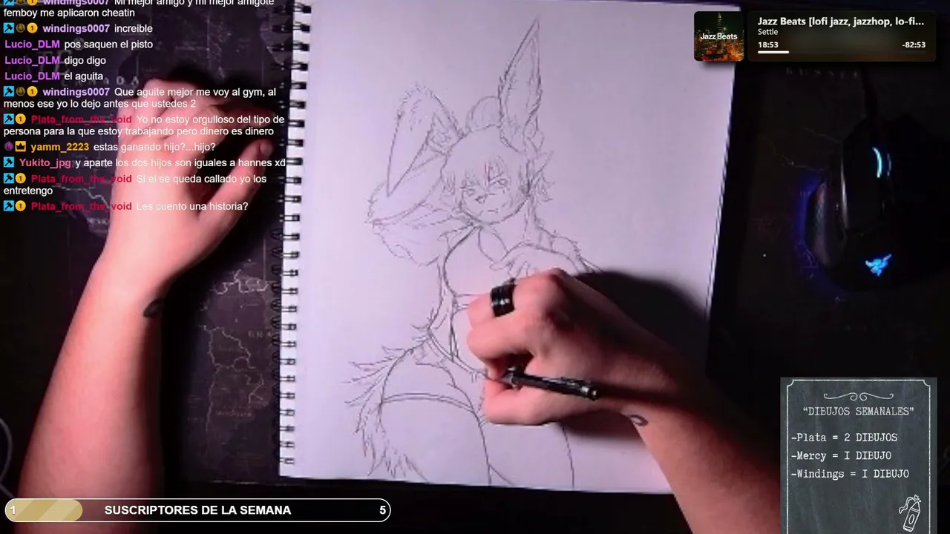The height and width of the screenshot is (534, 950).
Task: Click the blue hammer badge on the "Que aguite mejor" message
Action: pyautogui.click(x=9, y=92)
